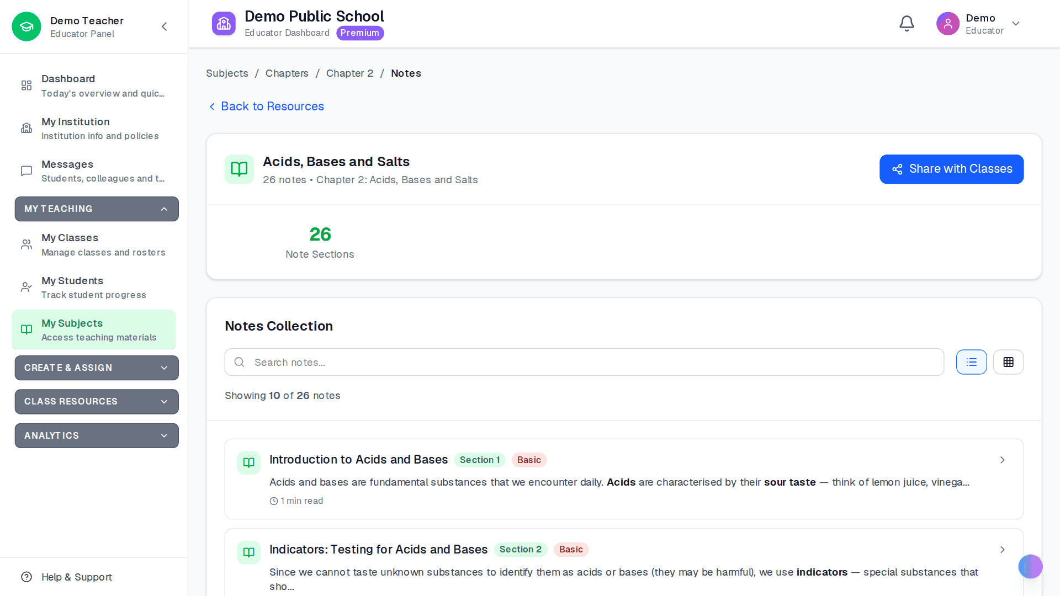
Task: Open the notifications bell
Action: click(x=907, y=24)
